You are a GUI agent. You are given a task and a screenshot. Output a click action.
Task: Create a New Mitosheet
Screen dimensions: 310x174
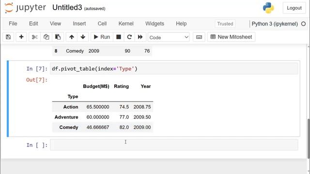pyautogui.click(x=232, y=37)
